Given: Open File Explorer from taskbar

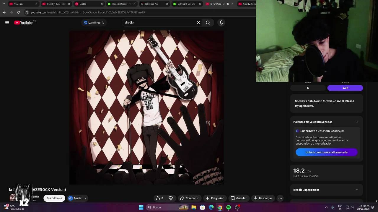Looking at the screenshot, I should 194,207.
